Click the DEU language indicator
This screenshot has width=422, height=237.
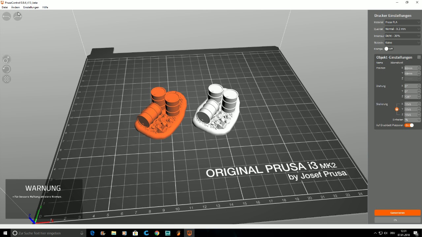point(393,233)
